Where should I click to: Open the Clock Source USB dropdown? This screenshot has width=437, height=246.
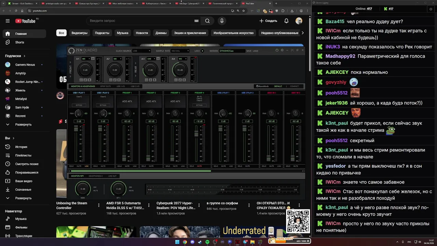[141, 51]
